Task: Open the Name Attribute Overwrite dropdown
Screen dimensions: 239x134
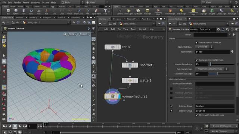Action: click(204, 47)
